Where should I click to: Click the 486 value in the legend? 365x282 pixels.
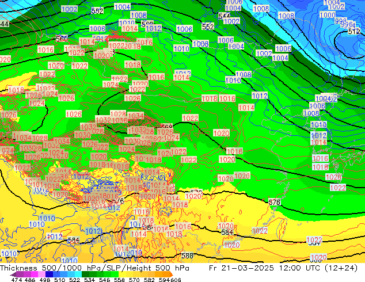click(x=30, y=280)
